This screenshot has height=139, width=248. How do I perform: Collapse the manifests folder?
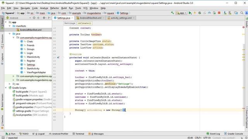click(x=10, y=26)
